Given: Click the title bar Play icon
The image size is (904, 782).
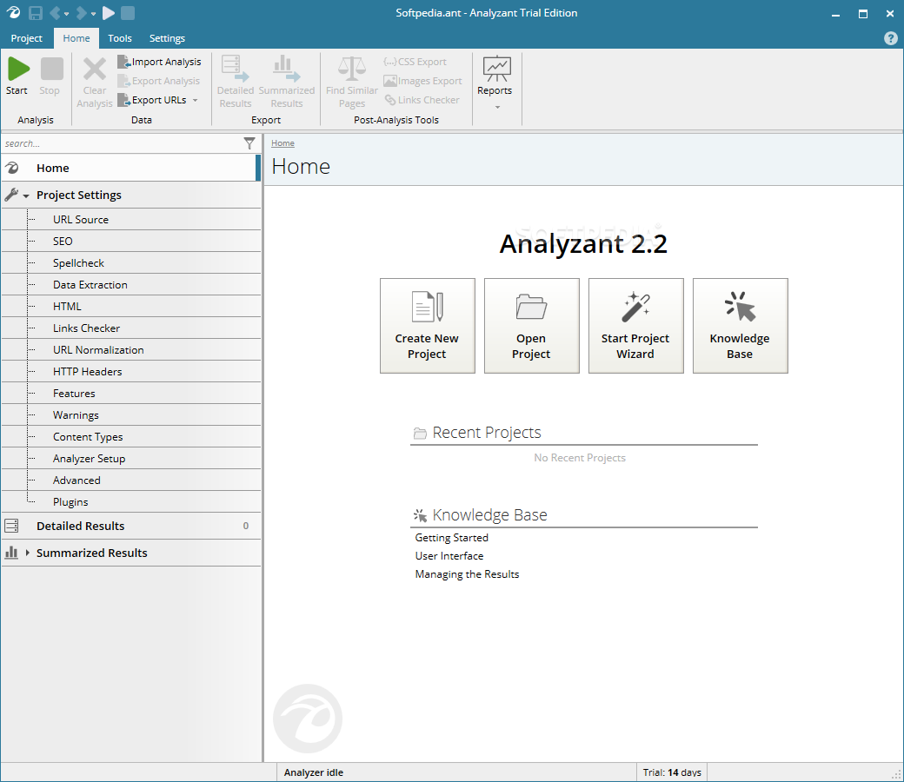Looking at the screenshot, I should tap(109, 13).
